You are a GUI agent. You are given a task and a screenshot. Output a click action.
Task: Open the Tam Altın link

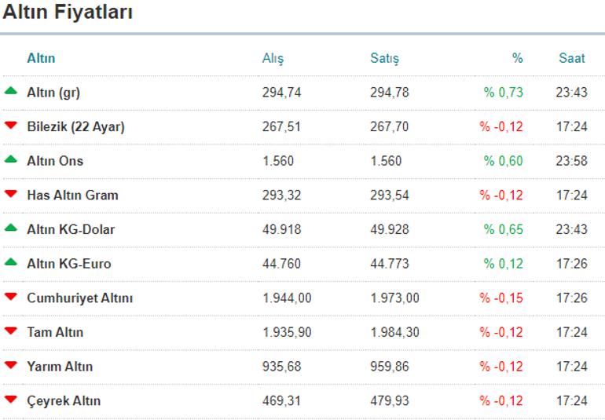(x=55, y=332)
